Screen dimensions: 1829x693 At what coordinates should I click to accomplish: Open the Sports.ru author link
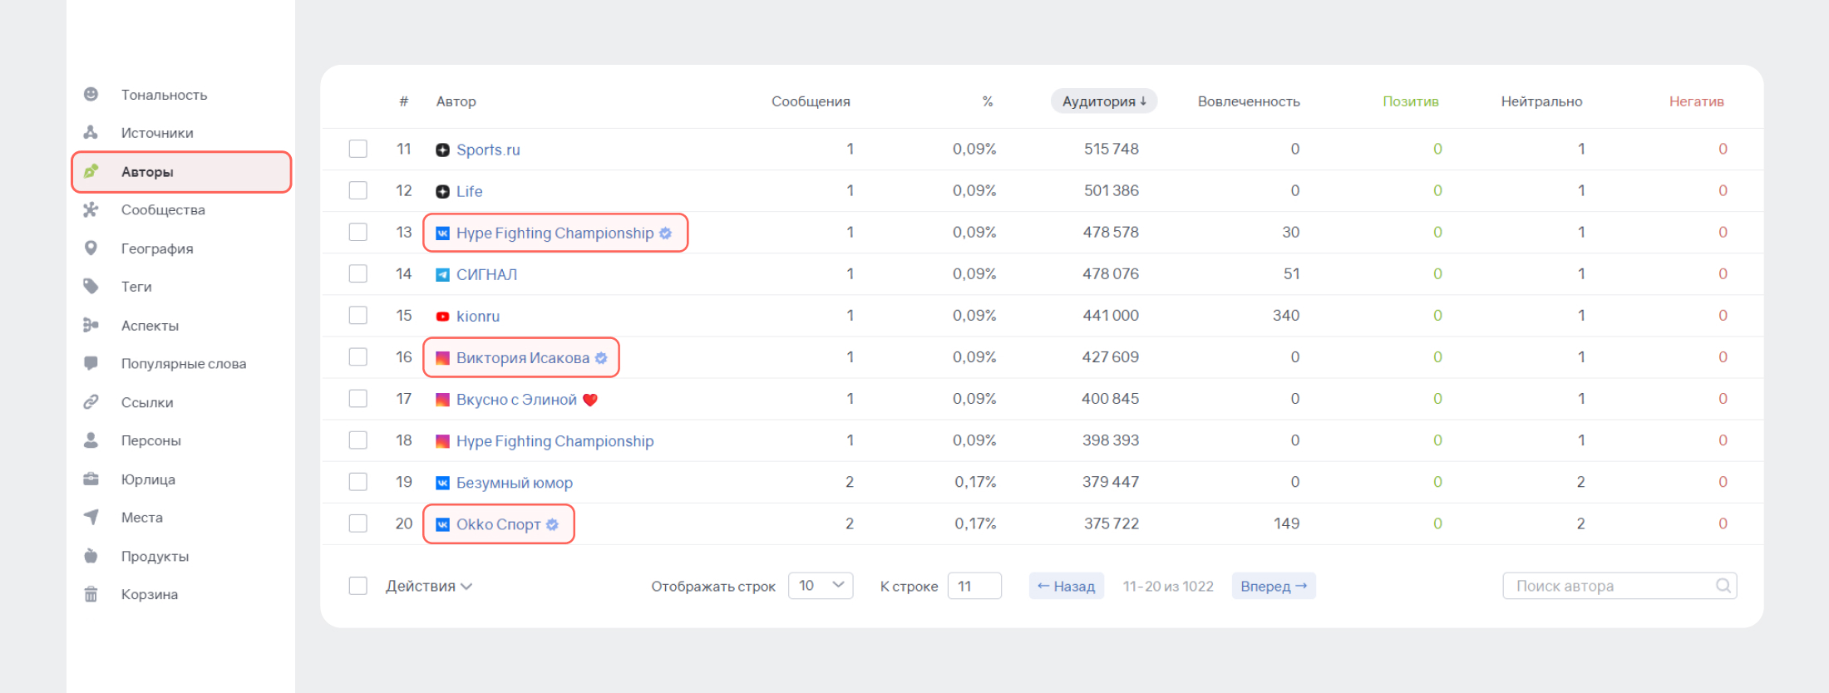tap(488, 150)
